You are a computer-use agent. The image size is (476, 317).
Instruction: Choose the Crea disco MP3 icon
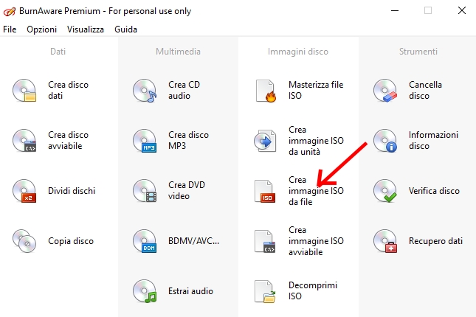145,141
